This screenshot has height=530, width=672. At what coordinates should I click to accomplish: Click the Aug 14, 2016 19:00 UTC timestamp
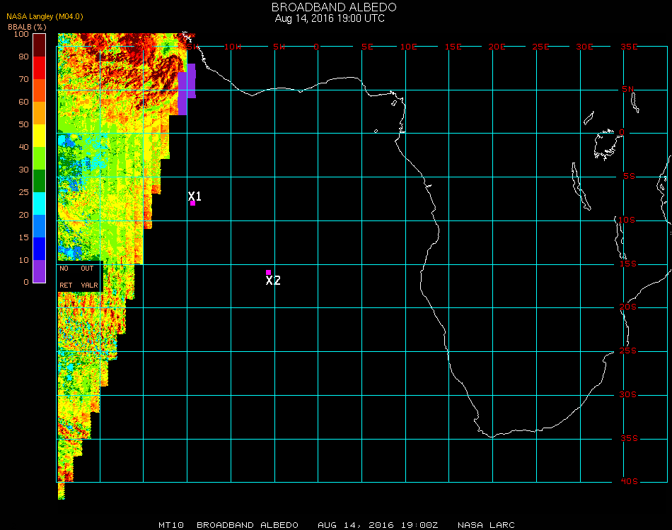coord(330,18)
